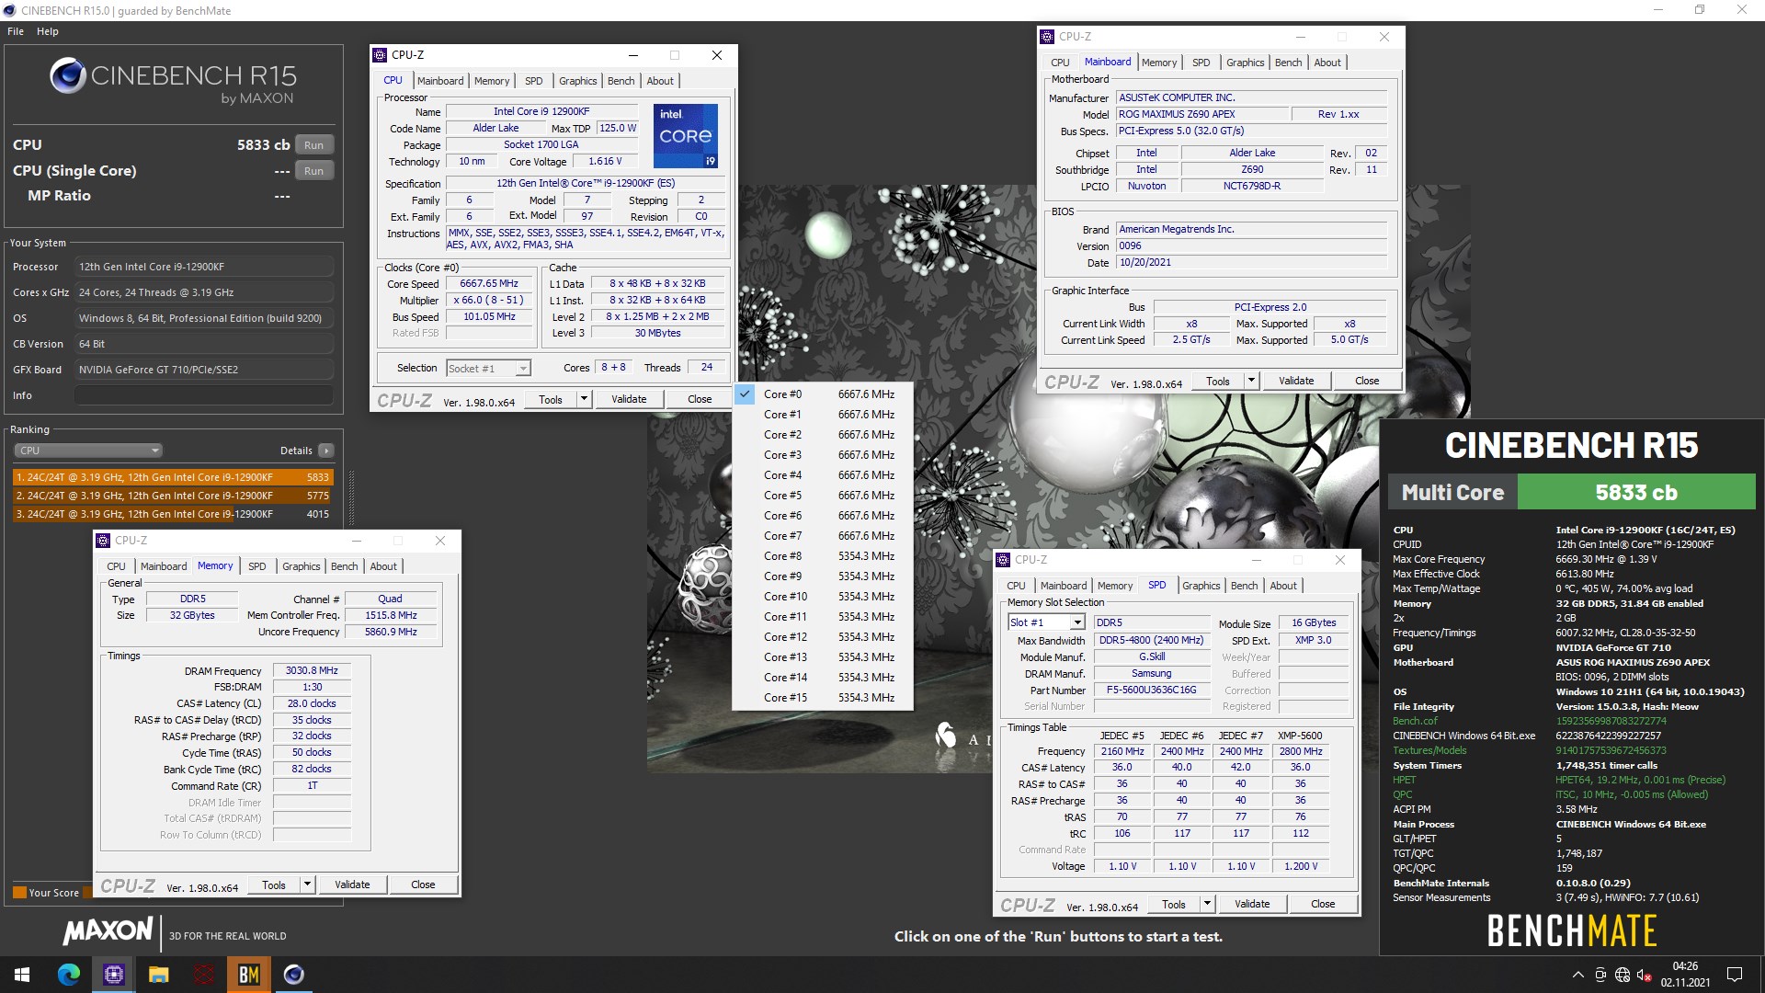Open About tab in the SPD window
The width and height of the screenshot is (1765, 993).
click(1283, 586)
